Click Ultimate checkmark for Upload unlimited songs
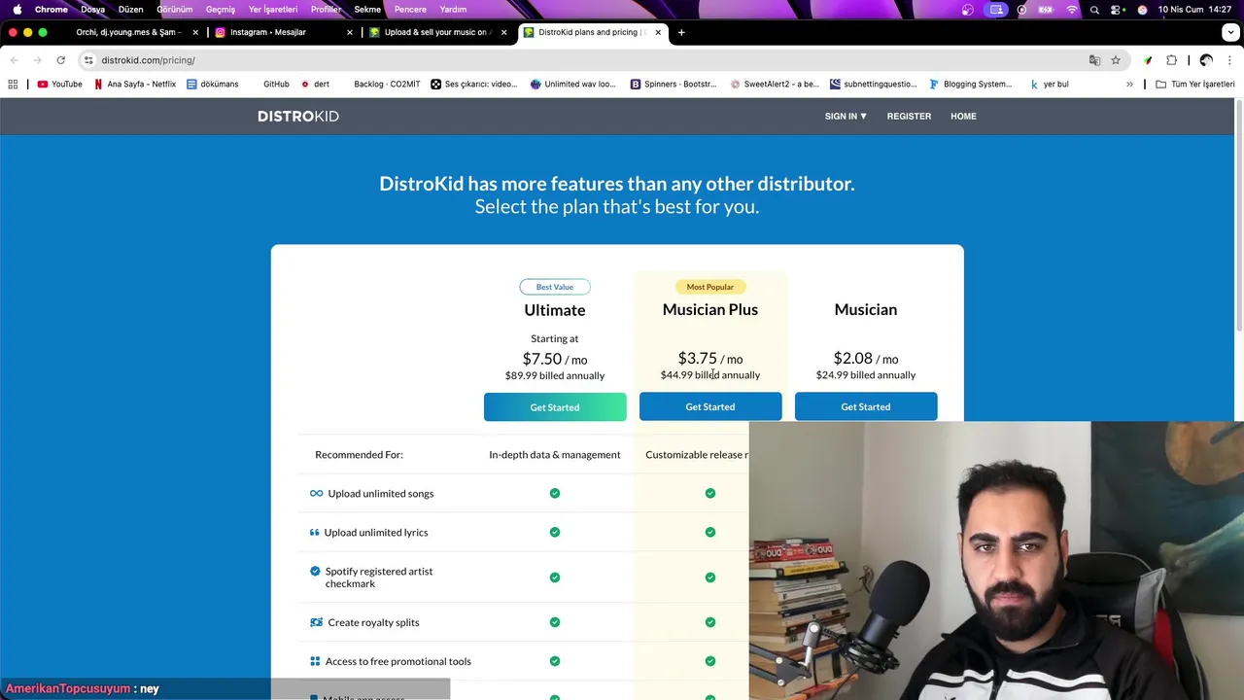This screenshot has width=1244, height=700. coord(555,493)
